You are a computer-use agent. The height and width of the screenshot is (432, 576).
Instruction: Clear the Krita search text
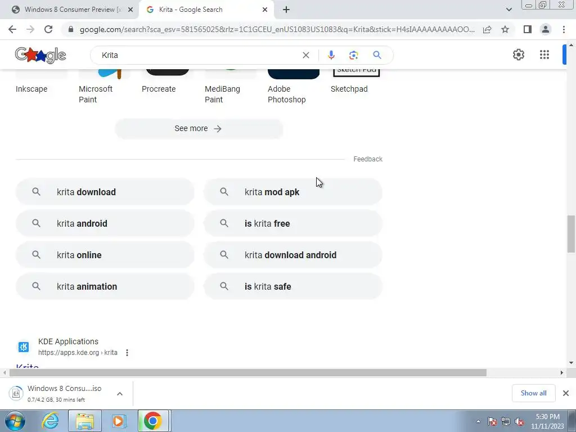tap(305, 55)
